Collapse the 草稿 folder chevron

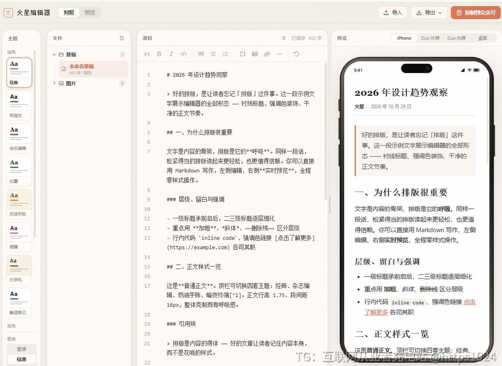54,54
